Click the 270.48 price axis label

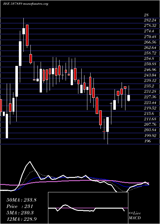(x=149, y=36)
